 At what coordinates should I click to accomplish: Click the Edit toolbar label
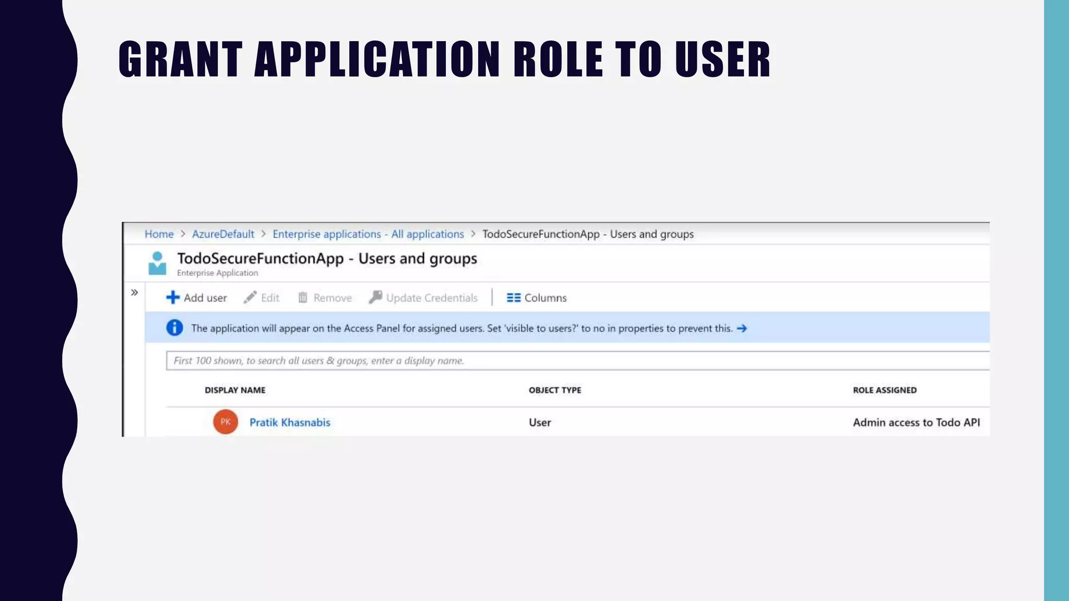270,298
